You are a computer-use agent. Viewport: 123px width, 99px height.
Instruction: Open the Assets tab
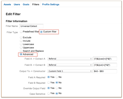click(x=7, y=5)
